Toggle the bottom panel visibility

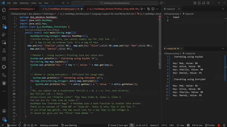pos(204,3)
